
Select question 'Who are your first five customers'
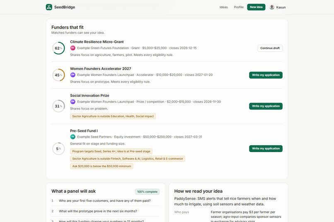(x=105, y=201)
